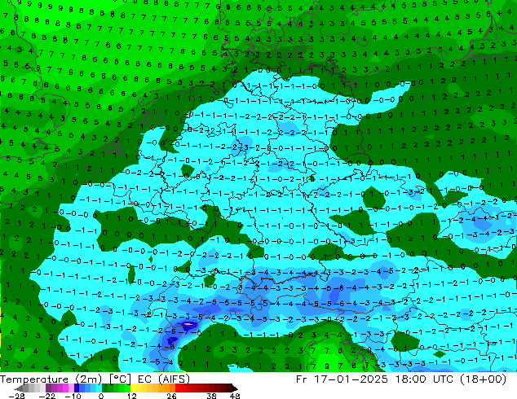This screenshot has width=517, height=399.
Task: Click the '18:00 UTC' time text
Action: pyautogui.click(x=426, y=379)
